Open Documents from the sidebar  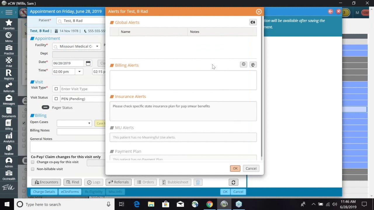tap(9, 112)
